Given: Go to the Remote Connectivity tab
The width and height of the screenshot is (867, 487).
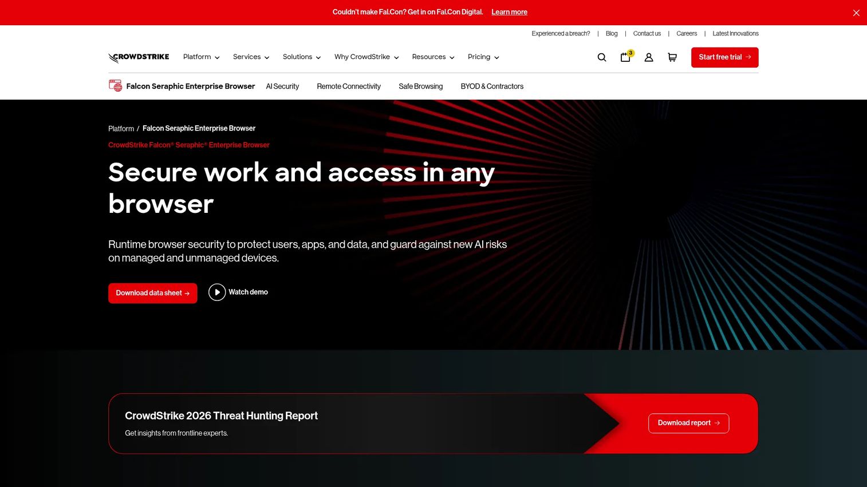Looking at the screenshot, I should pyautogui.click(x=349, y=86).
